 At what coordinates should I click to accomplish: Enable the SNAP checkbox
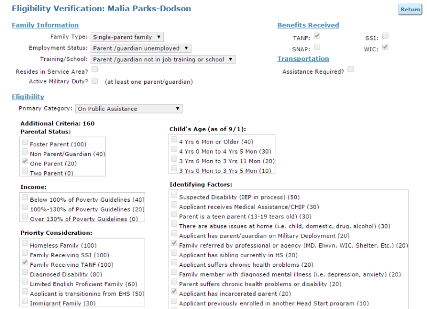[x=317, y=46]
